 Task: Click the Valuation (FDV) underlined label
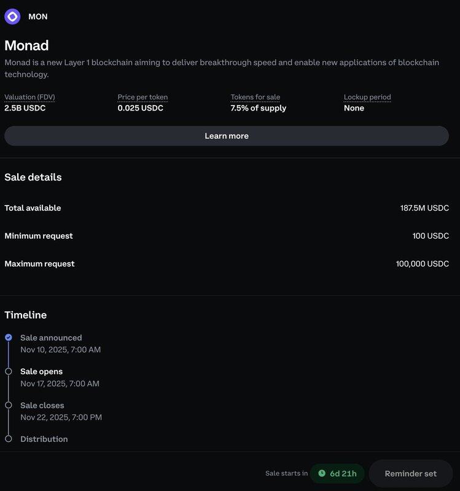coord(29,97)
